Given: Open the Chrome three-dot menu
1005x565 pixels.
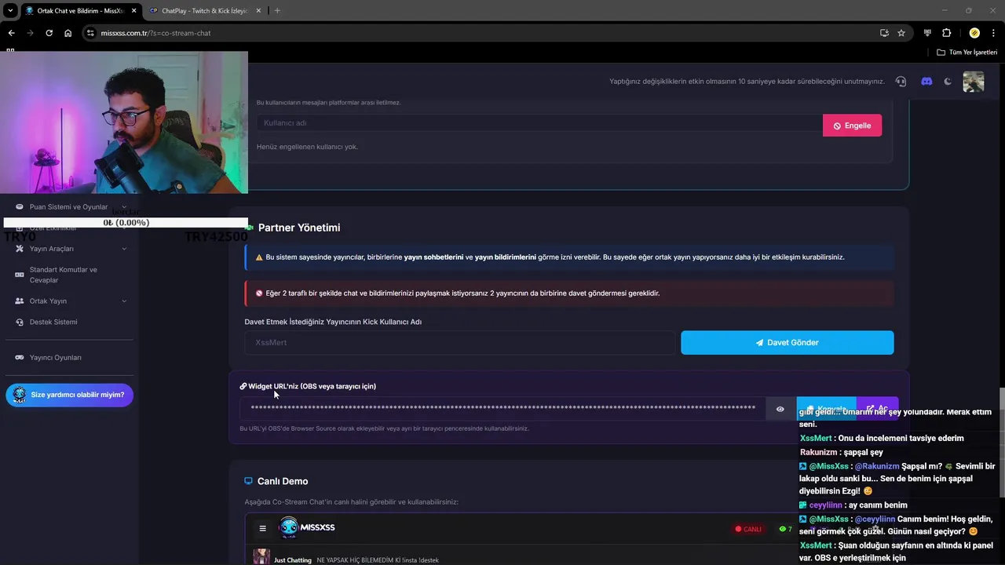Looking at the screenshot, I should [x=993, y=33].
